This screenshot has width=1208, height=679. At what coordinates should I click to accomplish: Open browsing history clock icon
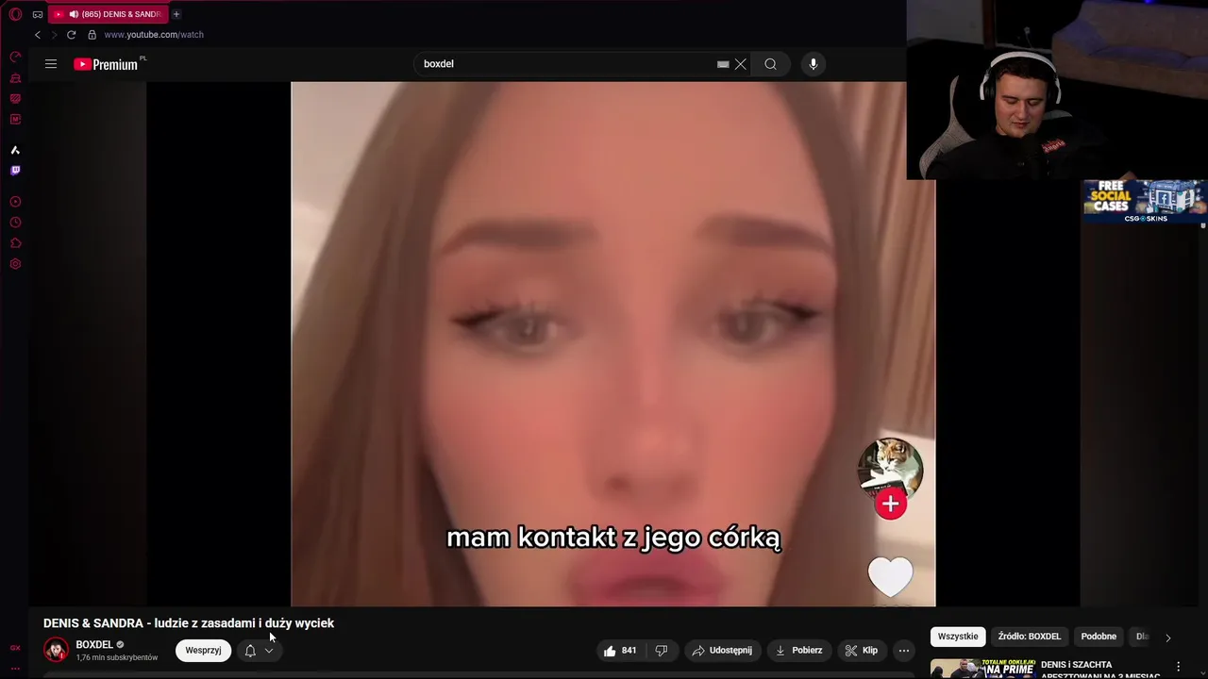point(15,223)
